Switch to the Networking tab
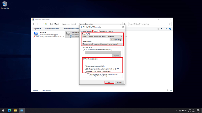202x113 pixels. coord(103,31)
